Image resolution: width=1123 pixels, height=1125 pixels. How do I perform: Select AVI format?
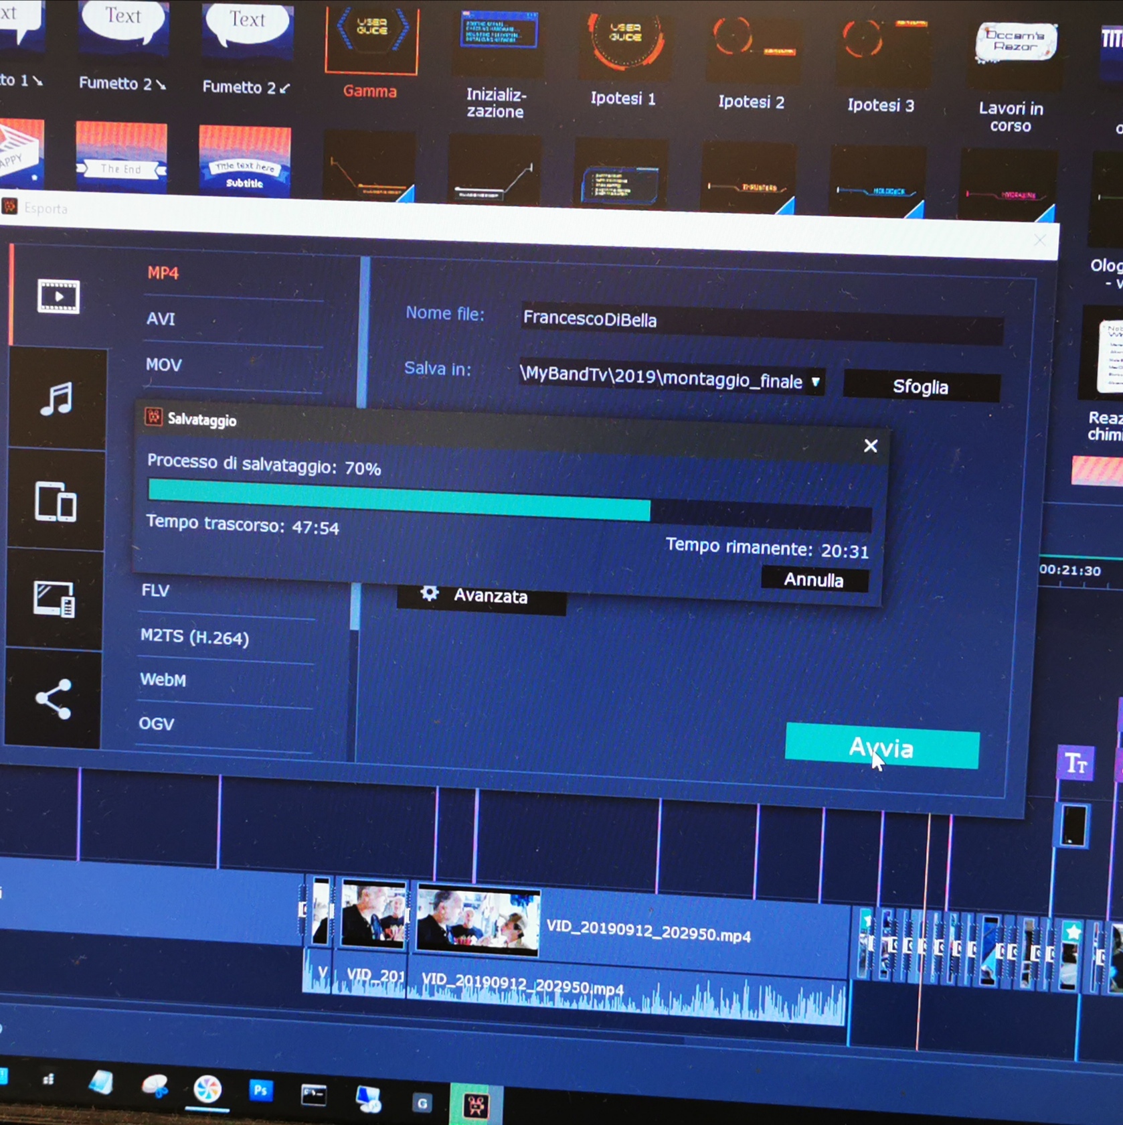(x=161, y=319)
